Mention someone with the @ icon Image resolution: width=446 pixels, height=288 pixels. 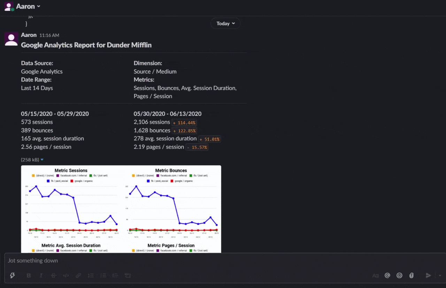[387, 275]
